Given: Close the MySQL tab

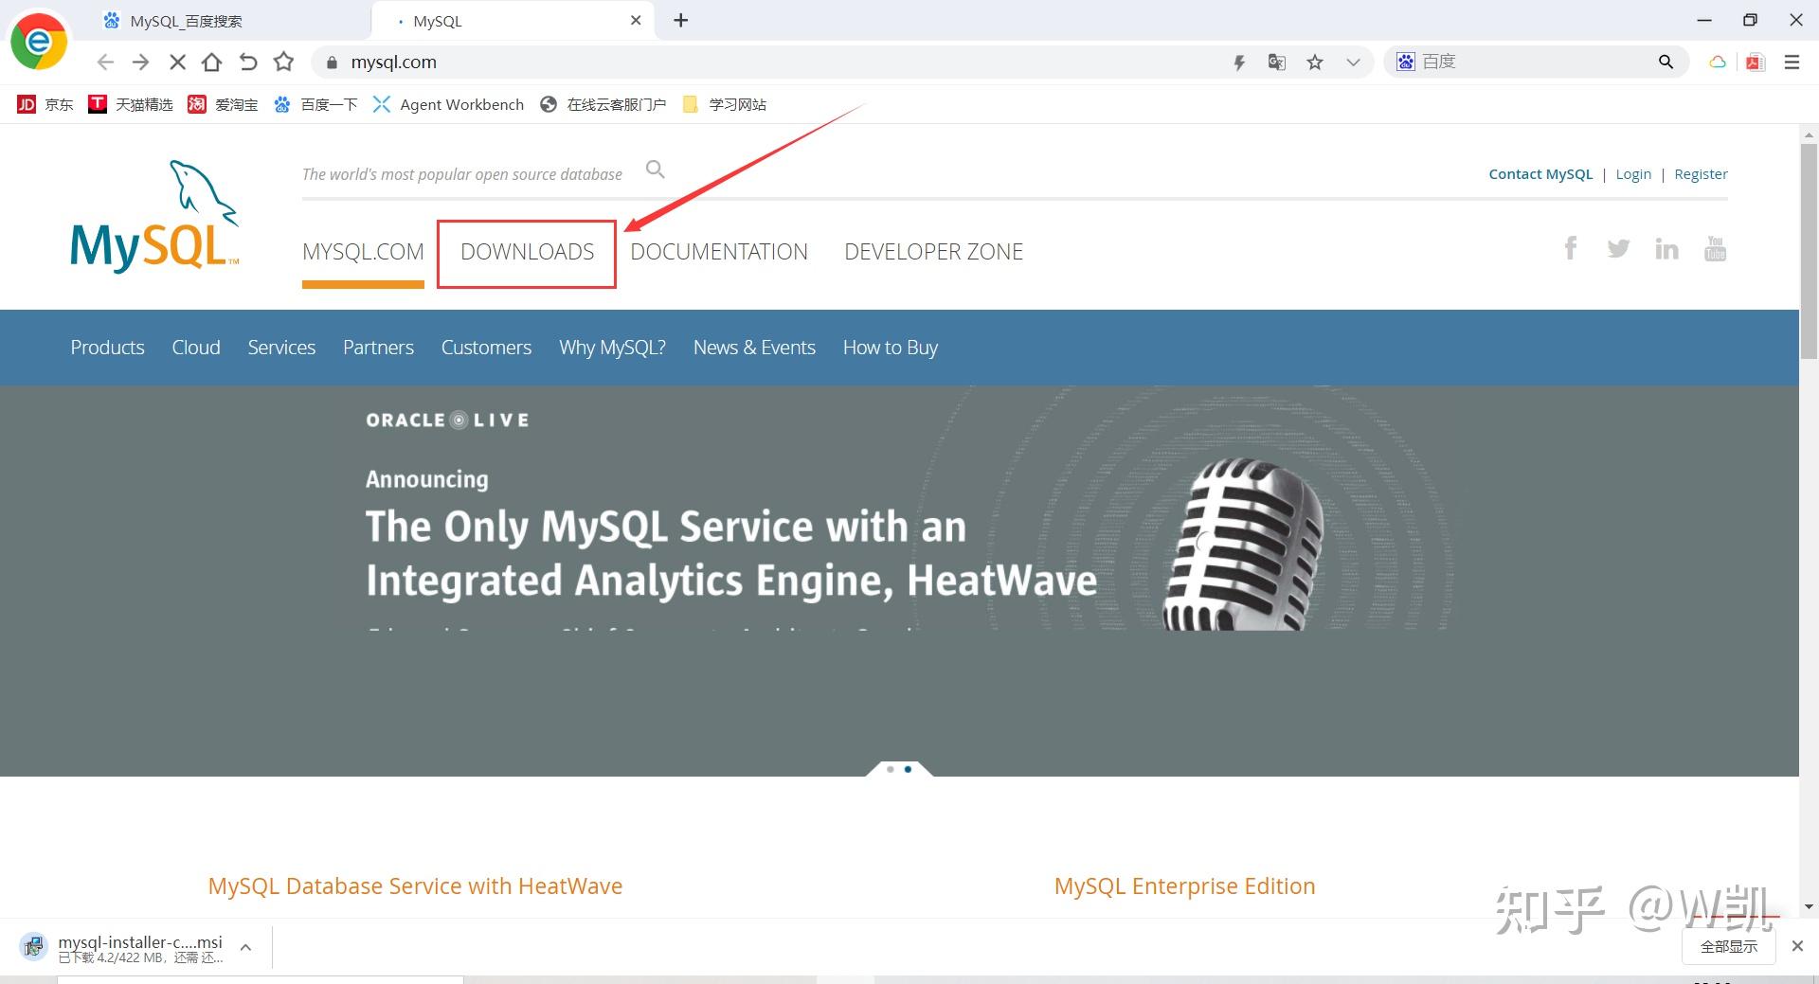Looking at the screenshot, I should point(636,20).
